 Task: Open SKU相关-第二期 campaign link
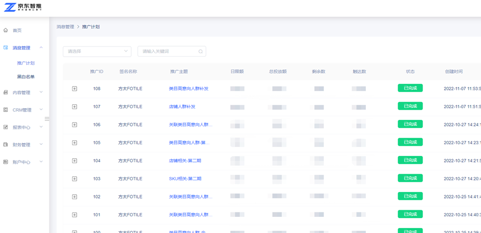click(x=185, y=179)
